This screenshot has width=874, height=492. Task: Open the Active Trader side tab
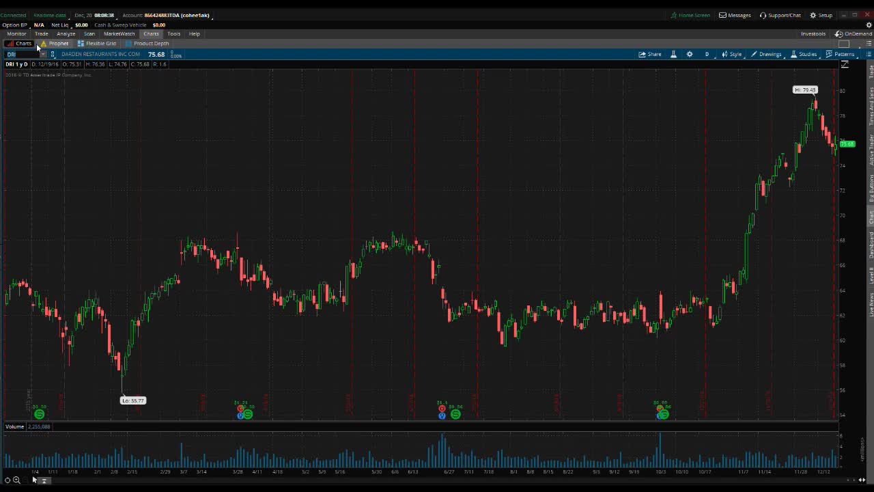871,150
